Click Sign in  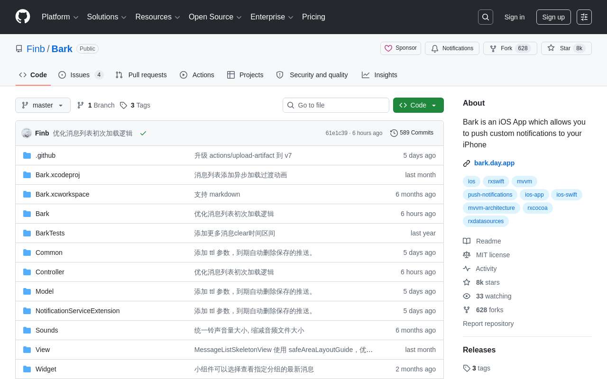pos(515,17)
